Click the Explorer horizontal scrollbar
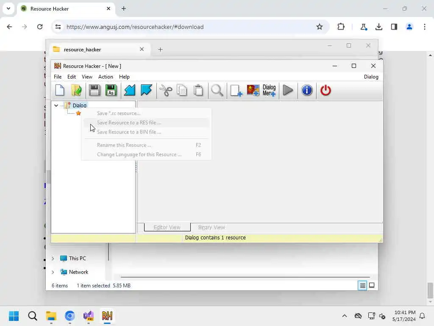The width and height of the screenshot is (434, 326). (x=245, y=277)
